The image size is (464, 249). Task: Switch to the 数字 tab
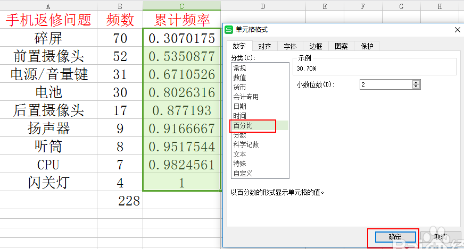pyautogui.click(x=239, y=46)
